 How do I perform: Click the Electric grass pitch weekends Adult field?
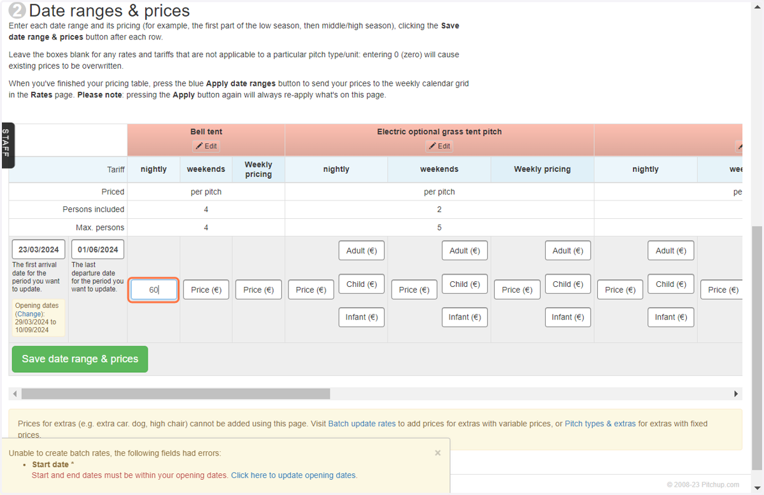[465, 251]
